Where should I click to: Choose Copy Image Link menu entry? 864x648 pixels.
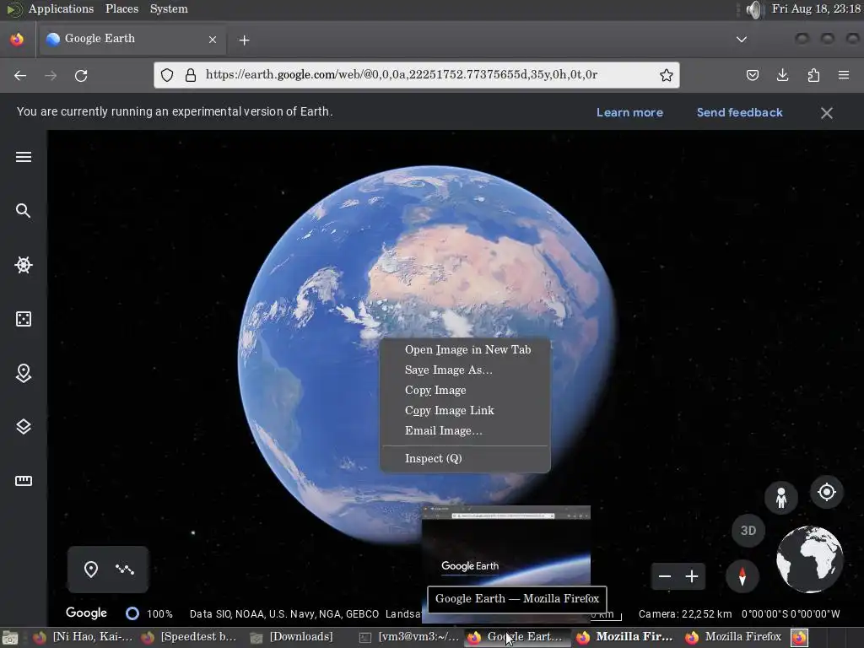[465, 411]
